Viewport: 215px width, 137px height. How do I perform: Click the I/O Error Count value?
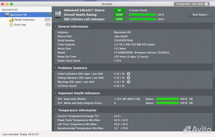click(119, 86)
